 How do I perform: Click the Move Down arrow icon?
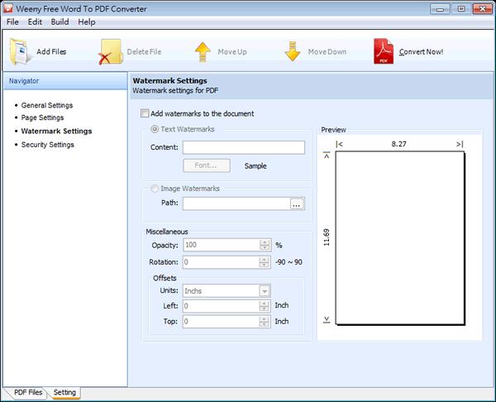coord(293,51)
